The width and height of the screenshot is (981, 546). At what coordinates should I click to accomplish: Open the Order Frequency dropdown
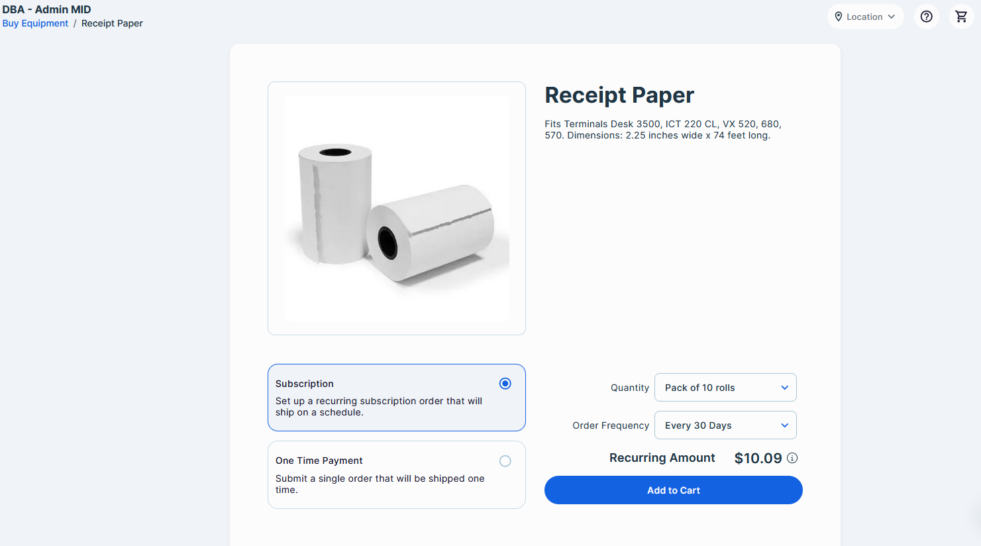tap(725, 425)
